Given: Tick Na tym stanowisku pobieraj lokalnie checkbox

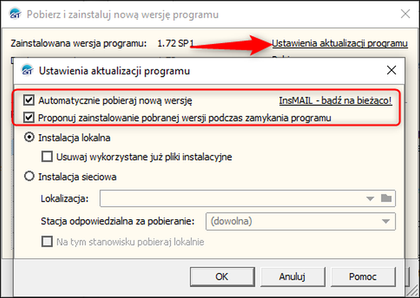Looking at the screenshot, I should coord(47,241).
